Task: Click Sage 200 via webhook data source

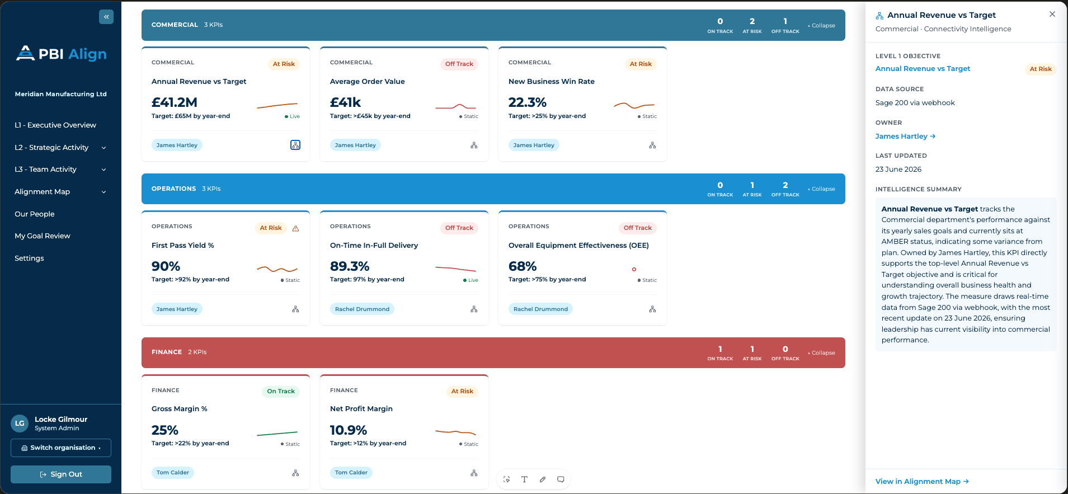Action: coord(915,103)
